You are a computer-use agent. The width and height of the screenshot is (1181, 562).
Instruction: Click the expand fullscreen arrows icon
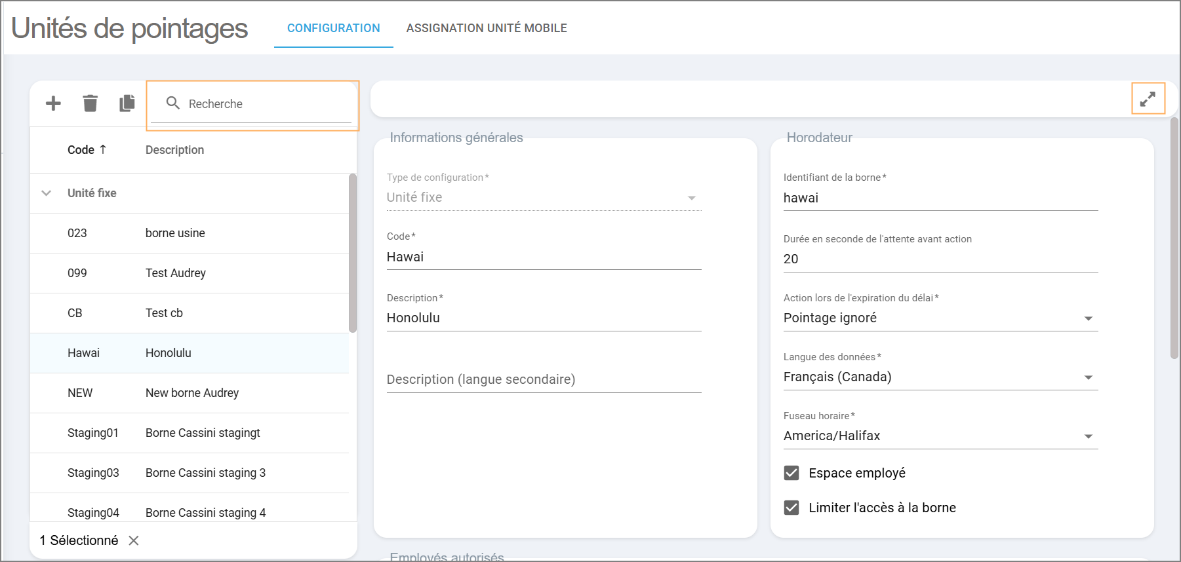1148,99
